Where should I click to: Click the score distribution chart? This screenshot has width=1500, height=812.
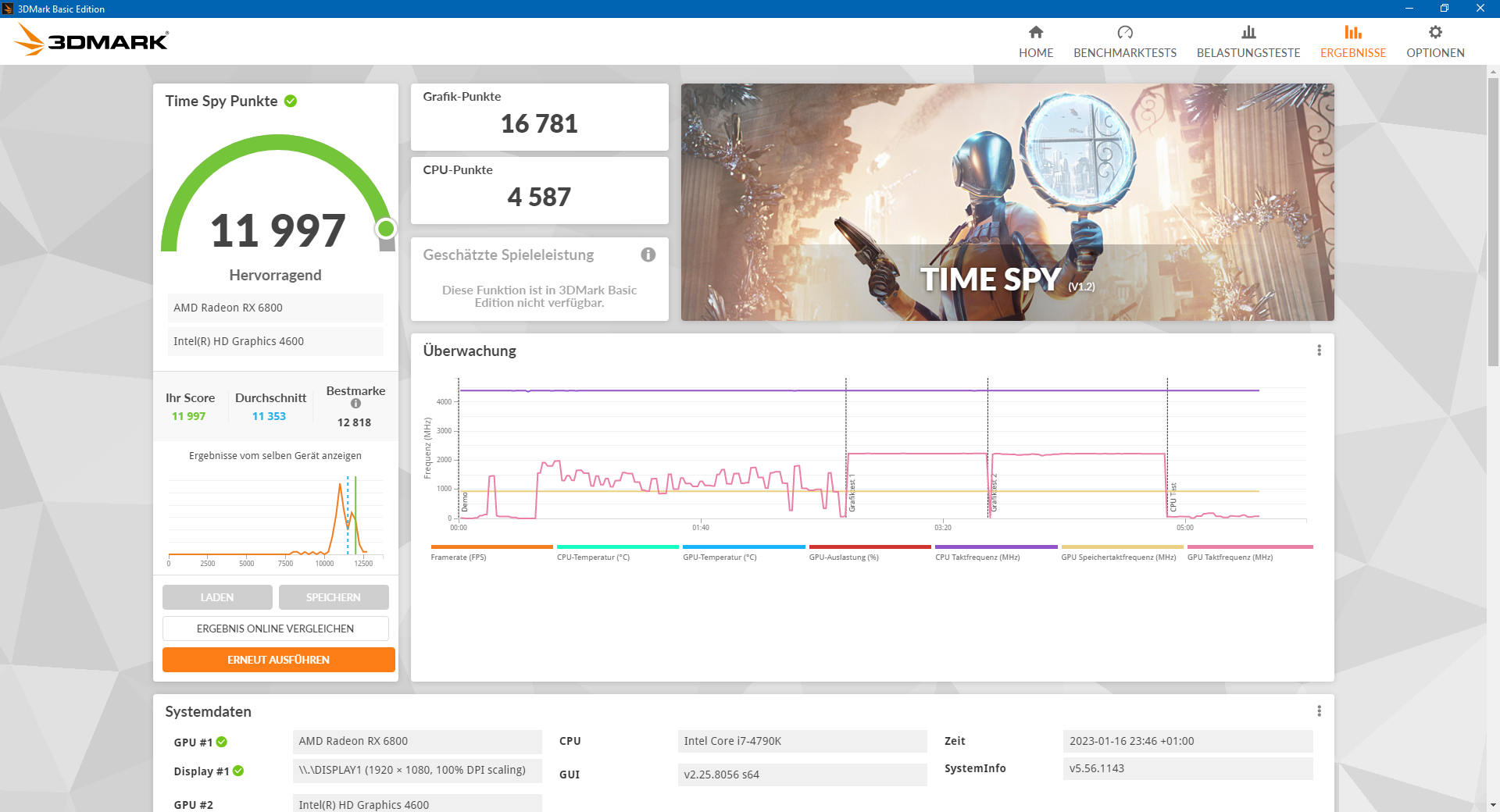coord(275,521)
